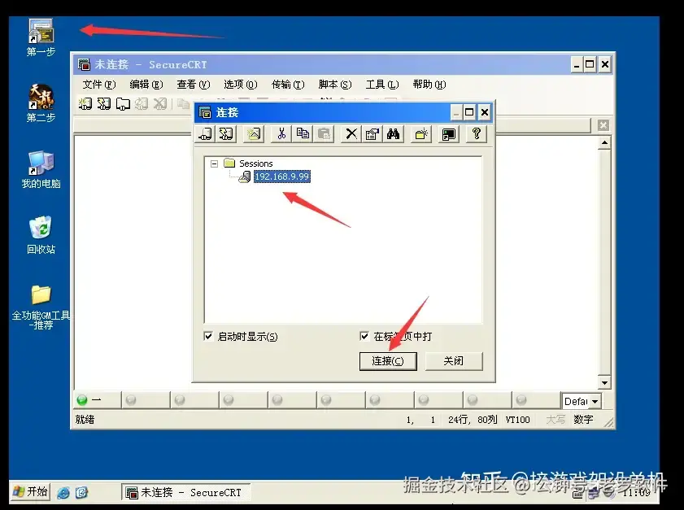Select the 192.168.9.99 session
This screenshot has height=510, width=684.
click(x=281, y=177)
